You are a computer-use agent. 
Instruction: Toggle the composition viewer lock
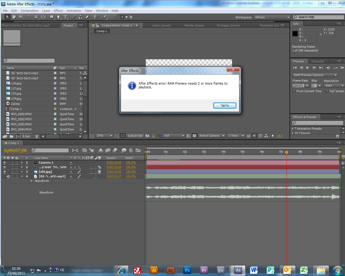point(97,25)
